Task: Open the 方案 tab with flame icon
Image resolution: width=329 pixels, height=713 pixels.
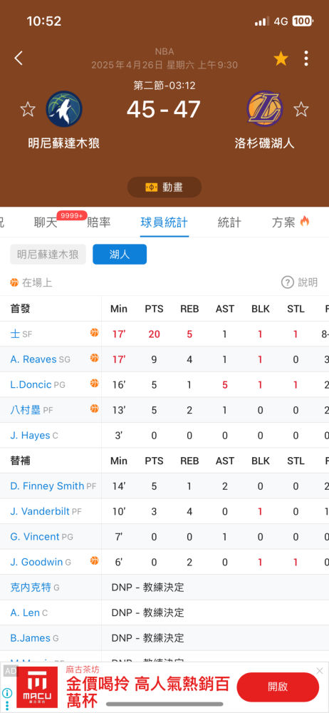Action: 291,222
